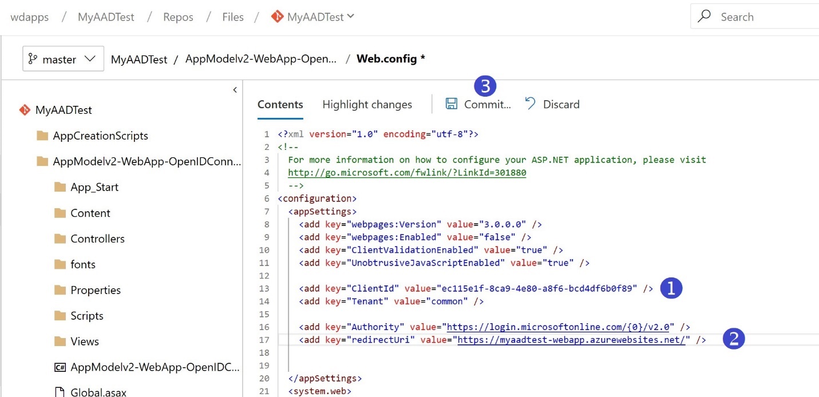Click the App_Start folder icon

(x=60, y=187)
